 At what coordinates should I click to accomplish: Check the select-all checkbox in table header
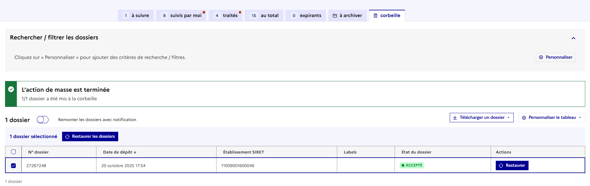point(13,152)
